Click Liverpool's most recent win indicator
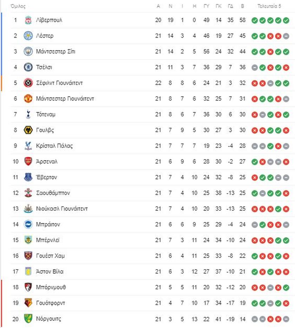The image size is (295, 328). (x=286, y=20)
